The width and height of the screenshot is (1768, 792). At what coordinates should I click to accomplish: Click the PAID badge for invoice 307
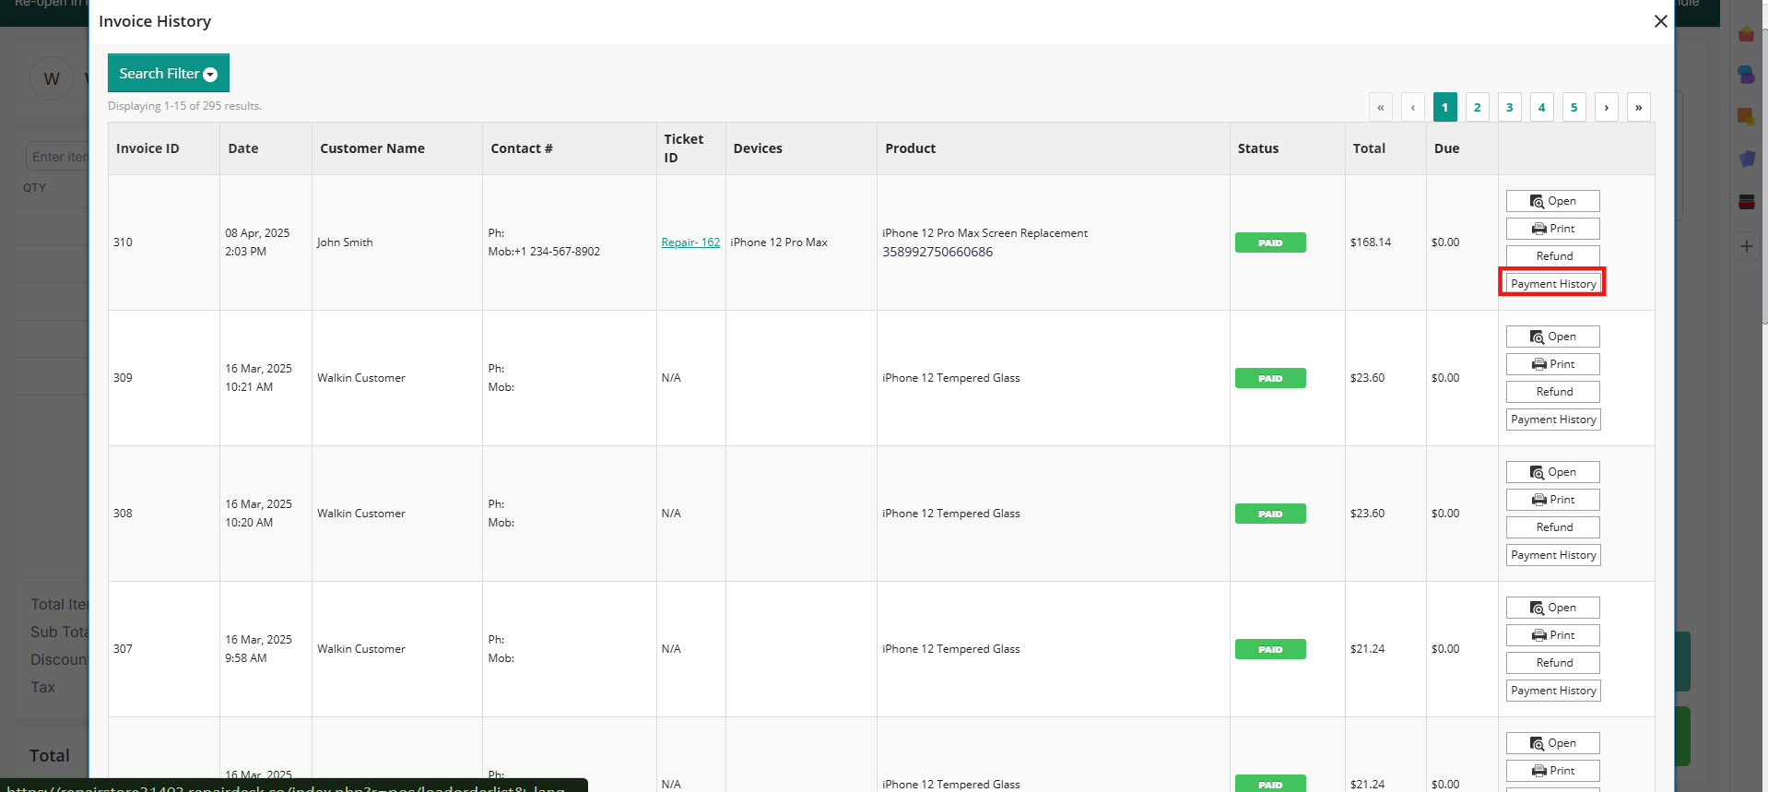pos(1270,649)
